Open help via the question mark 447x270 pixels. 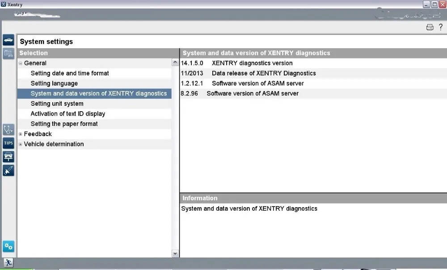tap(441, 27)
